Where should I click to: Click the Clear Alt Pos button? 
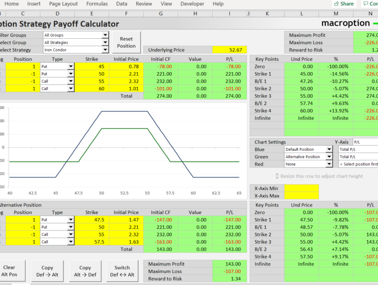pos(9,271)
